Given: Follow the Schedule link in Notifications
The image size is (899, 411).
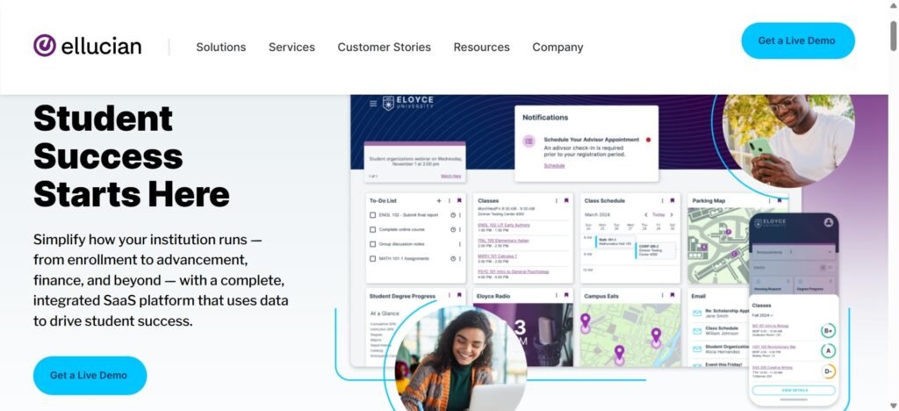Looking at the screenshot, I should click(x=554, y=166).
